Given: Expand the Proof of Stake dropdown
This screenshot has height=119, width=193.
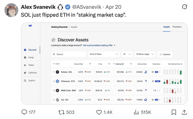Looking at the screenshot, I should click(104, 54).
